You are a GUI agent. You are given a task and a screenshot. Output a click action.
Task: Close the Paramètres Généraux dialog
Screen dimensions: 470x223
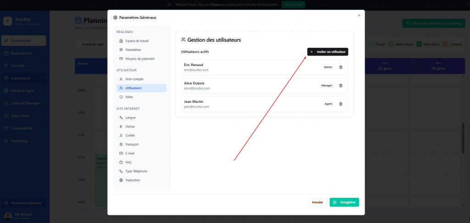point(359,15)
